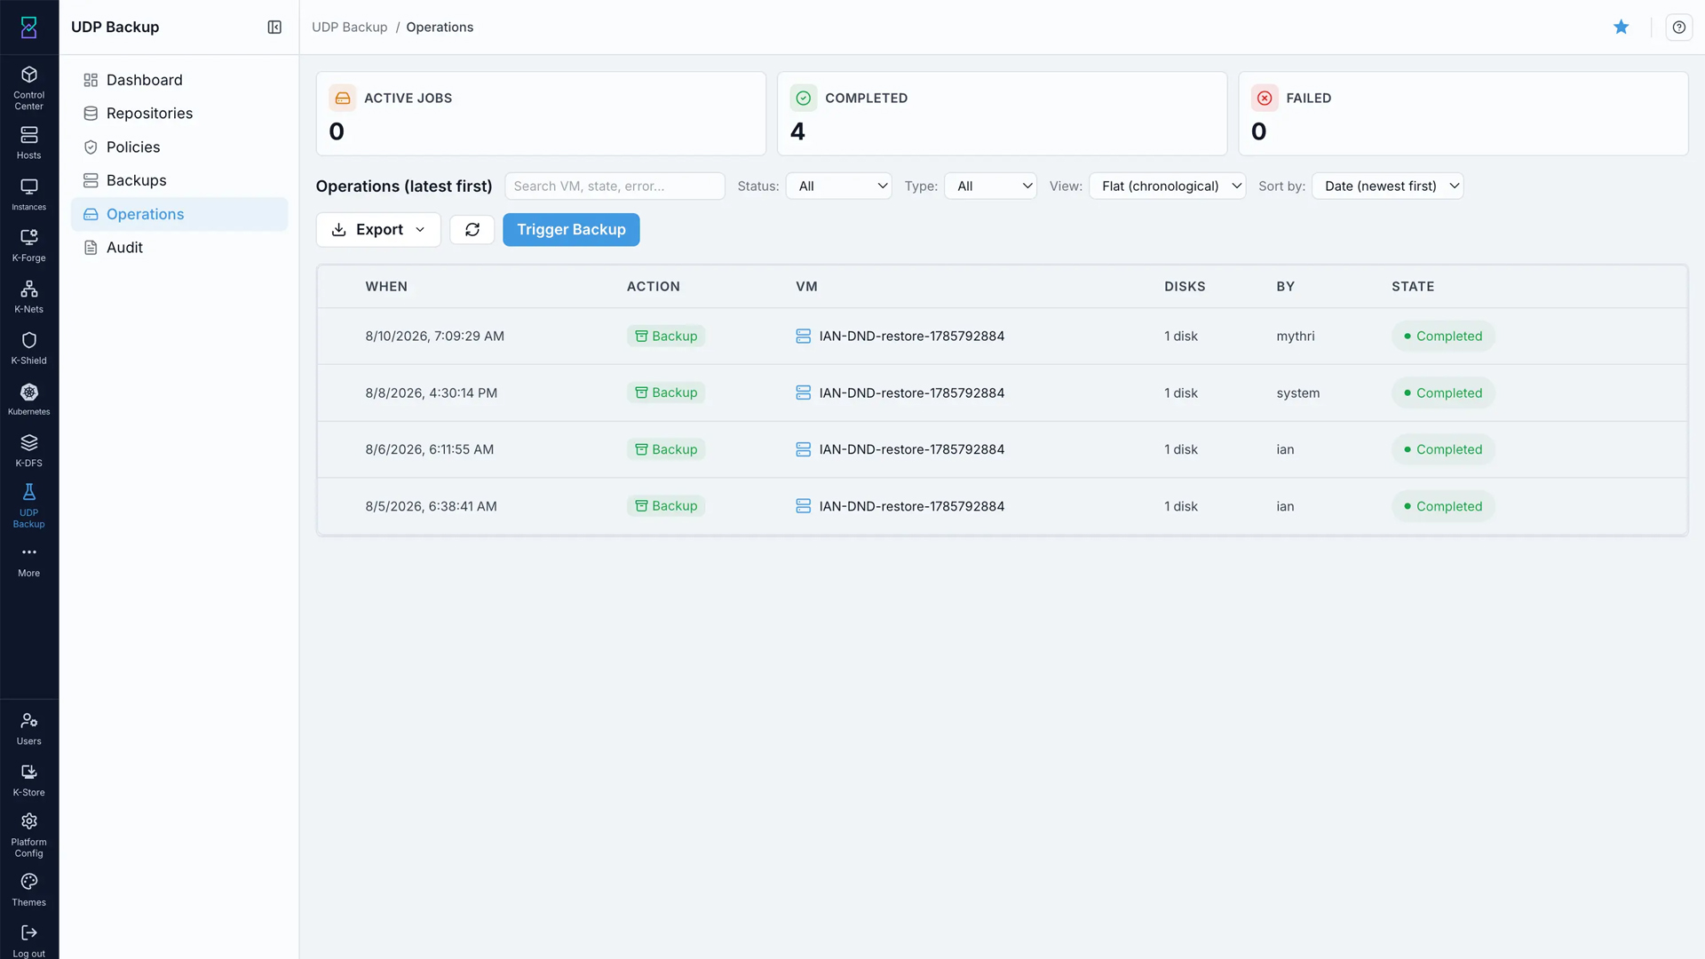Click the WHEN column header
The width and height of the screenshot is (1705, 959).
pos(386,287)
